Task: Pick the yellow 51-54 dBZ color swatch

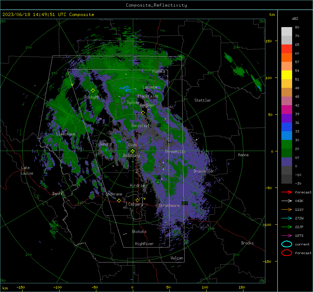Action: (x=287, y=75)
